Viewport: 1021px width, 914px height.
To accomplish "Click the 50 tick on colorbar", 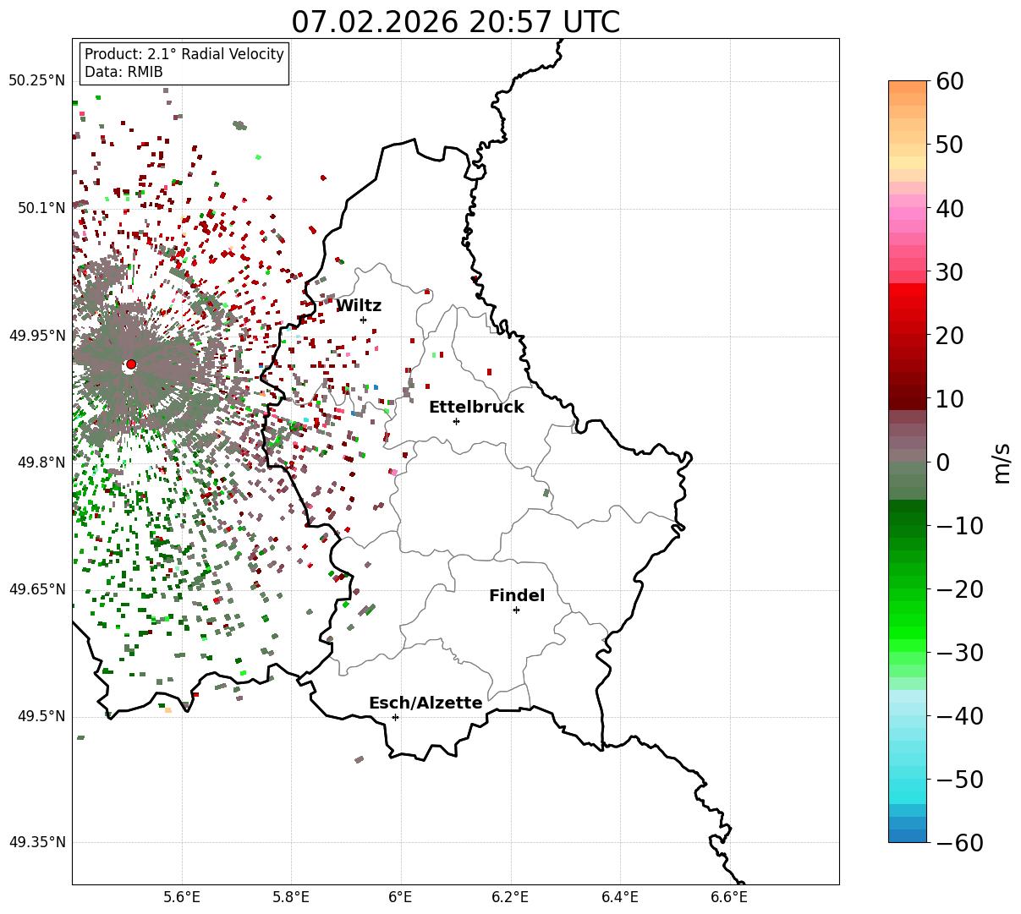I will pos(950,145).
